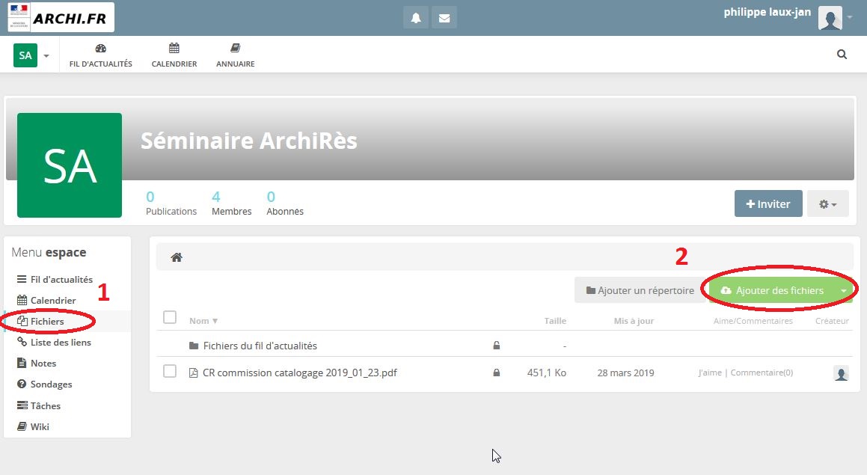Open Notes in the space menu

(37, 364)
